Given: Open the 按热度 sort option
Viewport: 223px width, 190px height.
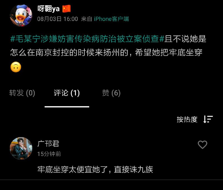Looking at the screenshot, I should click(187, 119).
